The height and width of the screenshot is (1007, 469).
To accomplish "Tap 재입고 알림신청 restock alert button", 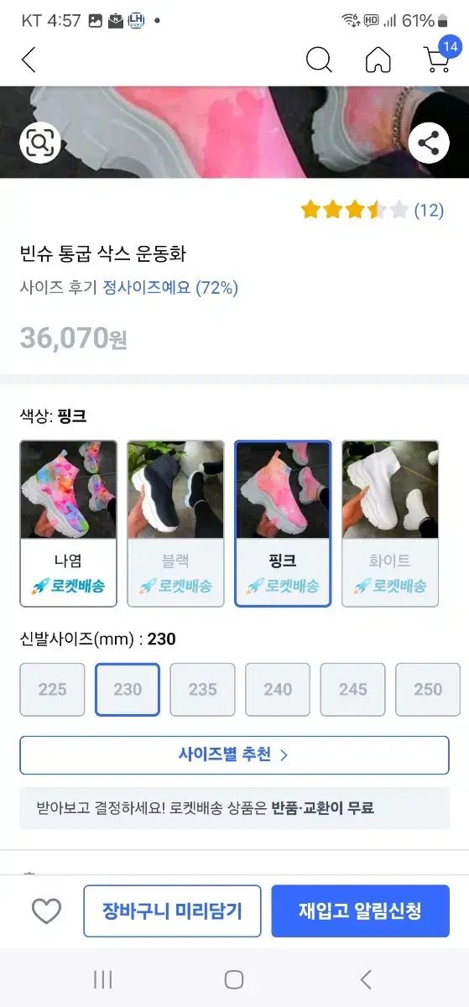I will (360, 910).
